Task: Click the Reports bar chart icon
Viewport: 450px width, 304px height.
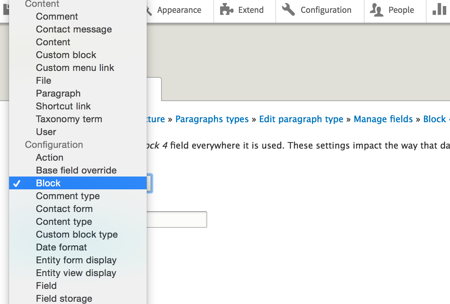Action: [439, 9]
